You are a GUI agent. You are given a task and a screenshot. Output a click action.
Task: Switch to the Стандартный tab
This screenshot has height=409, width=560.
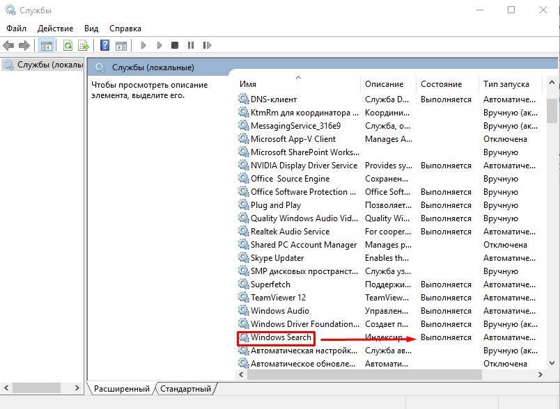(186, 389)
